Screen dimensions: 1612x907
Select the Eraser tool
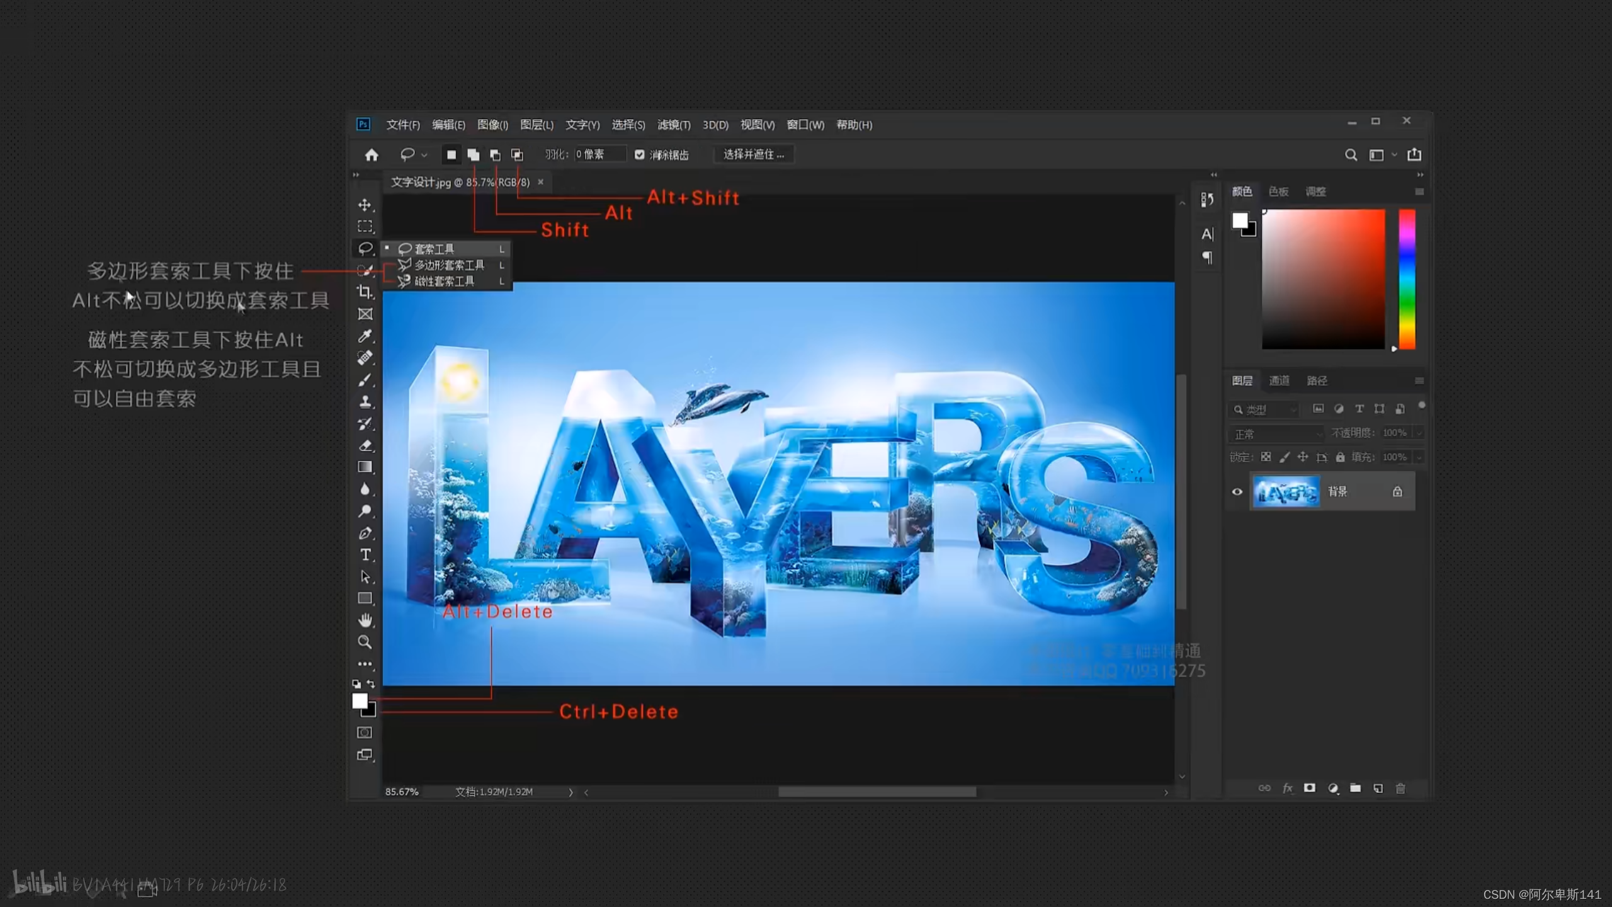365,445
